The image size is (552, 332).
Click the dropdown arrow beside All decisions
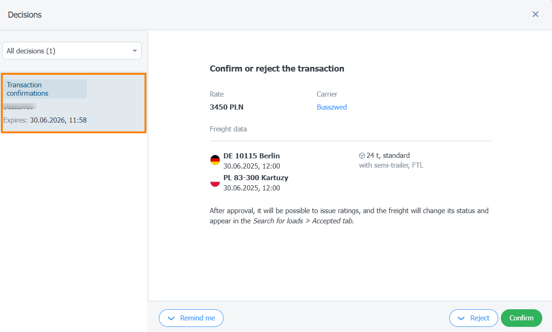click(134, 51)
